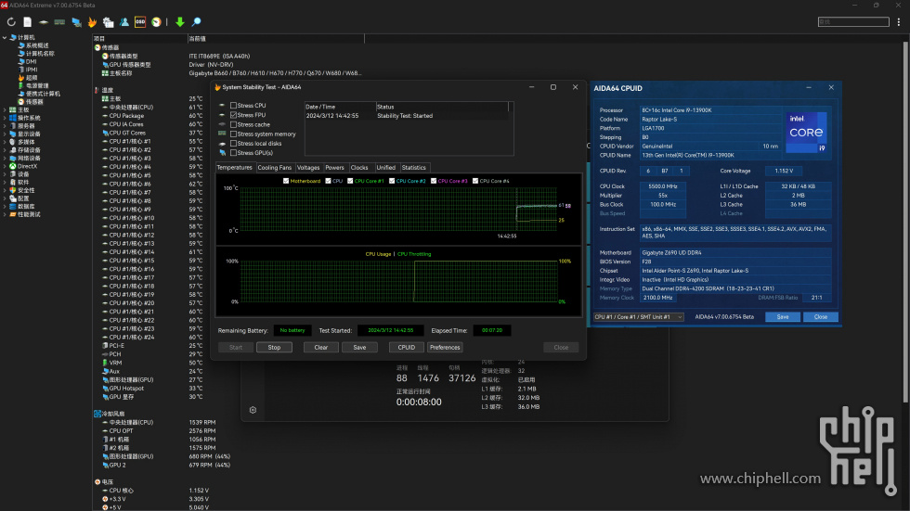Enable Stress CPU checkbox
The image size is (910, 511).
[233, 106]
